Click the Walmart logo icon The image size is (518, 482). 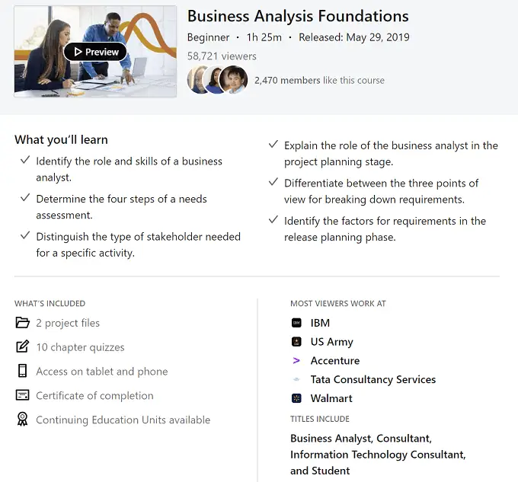pyautogui.click(x=296, y=398)
